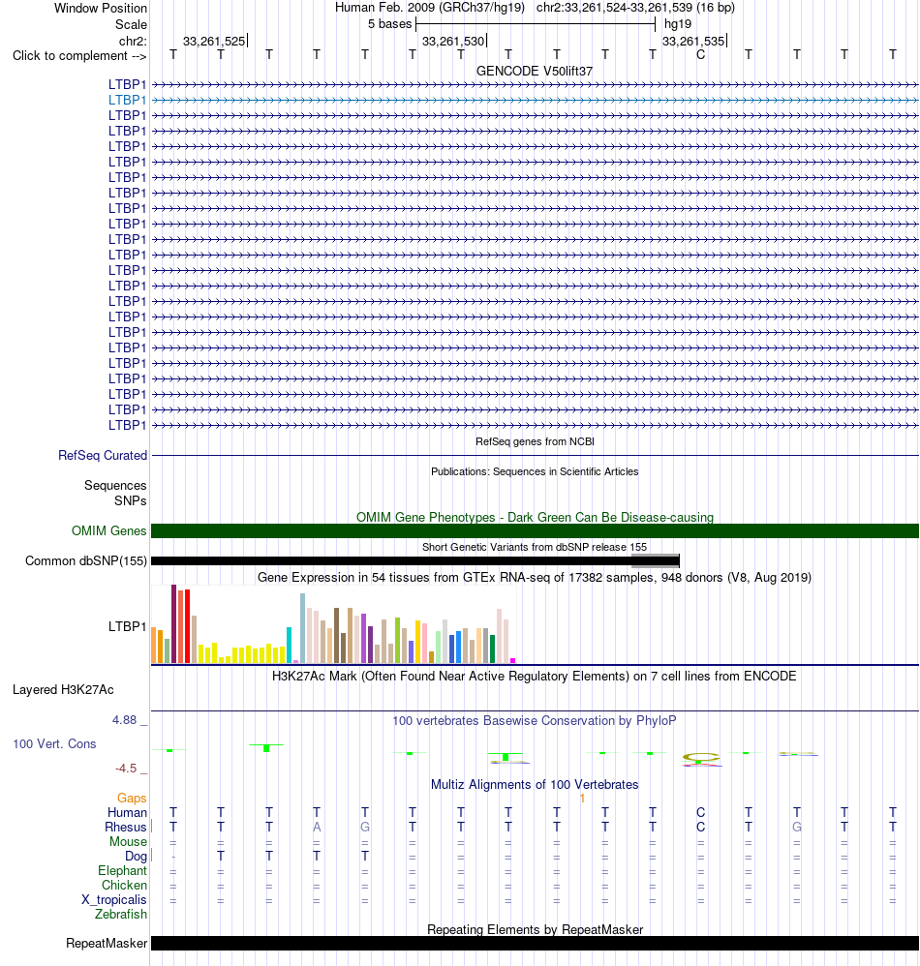Click the 4.88 upper PhyloP scale value
The height and width of the screenshot is (966, 920).
point(125,719)
